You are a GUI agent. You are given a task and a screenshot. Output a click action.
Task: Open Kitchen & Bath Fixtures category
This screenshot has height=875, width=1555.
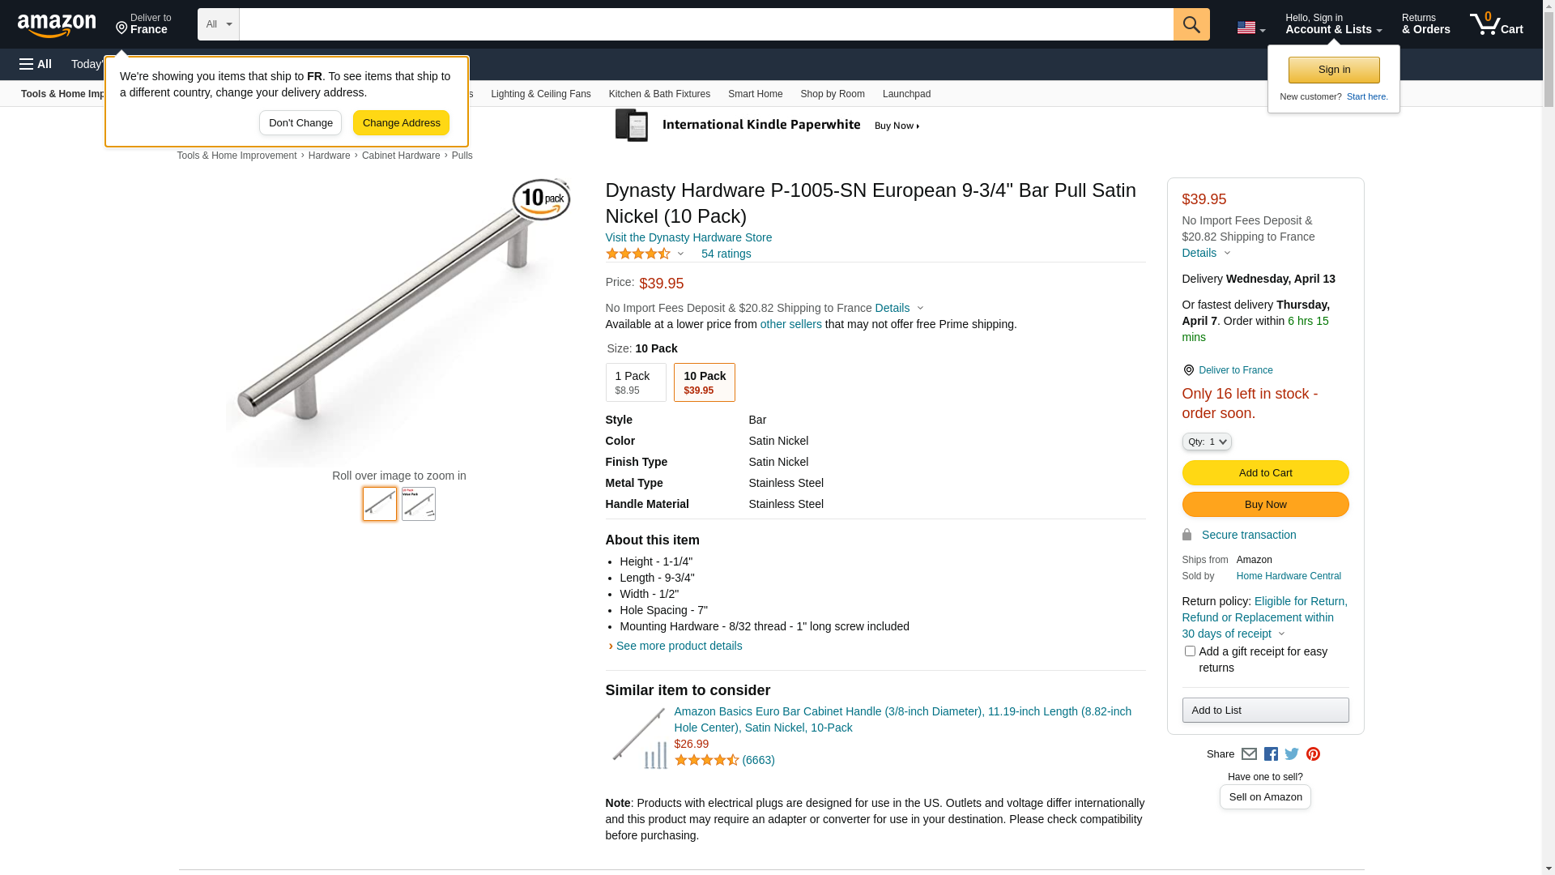click(659, 94)
